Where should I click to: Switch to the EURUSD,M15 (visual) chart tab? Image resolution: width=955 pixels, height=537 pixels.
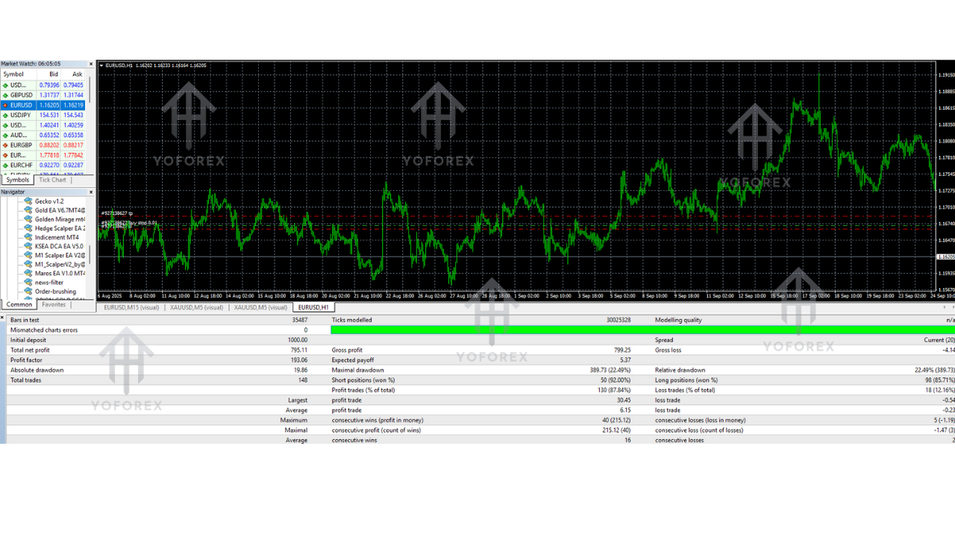click(131, 307)
